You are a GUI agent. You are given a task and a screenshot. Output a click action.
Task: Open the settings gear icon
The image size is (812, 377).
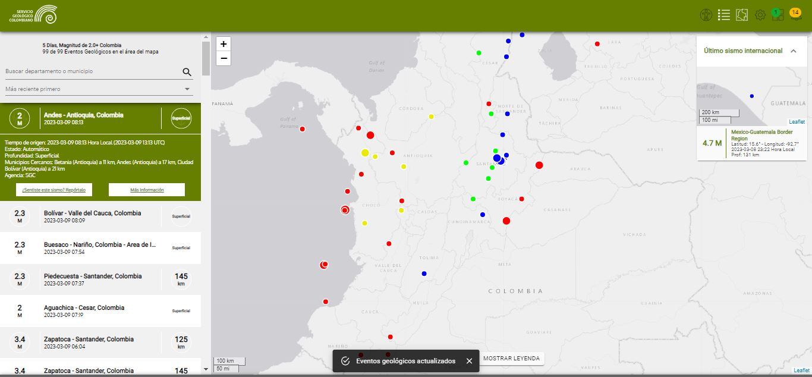[760, 15]
